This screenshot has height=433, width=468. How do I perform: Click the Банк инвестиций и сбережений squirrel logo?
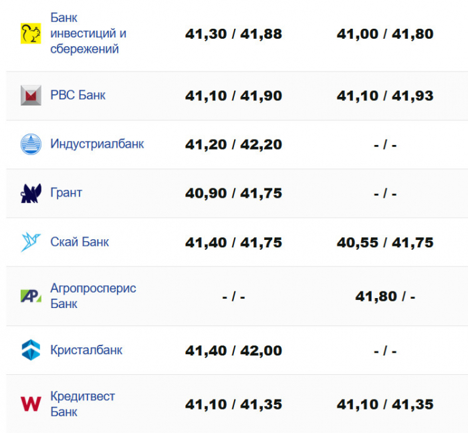[31, 33]
